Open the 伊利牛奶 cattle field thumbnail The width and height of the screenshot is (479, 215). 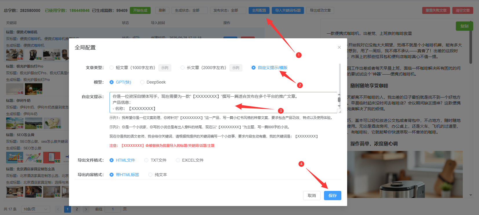pyautogui.click(x=34, y=123)
